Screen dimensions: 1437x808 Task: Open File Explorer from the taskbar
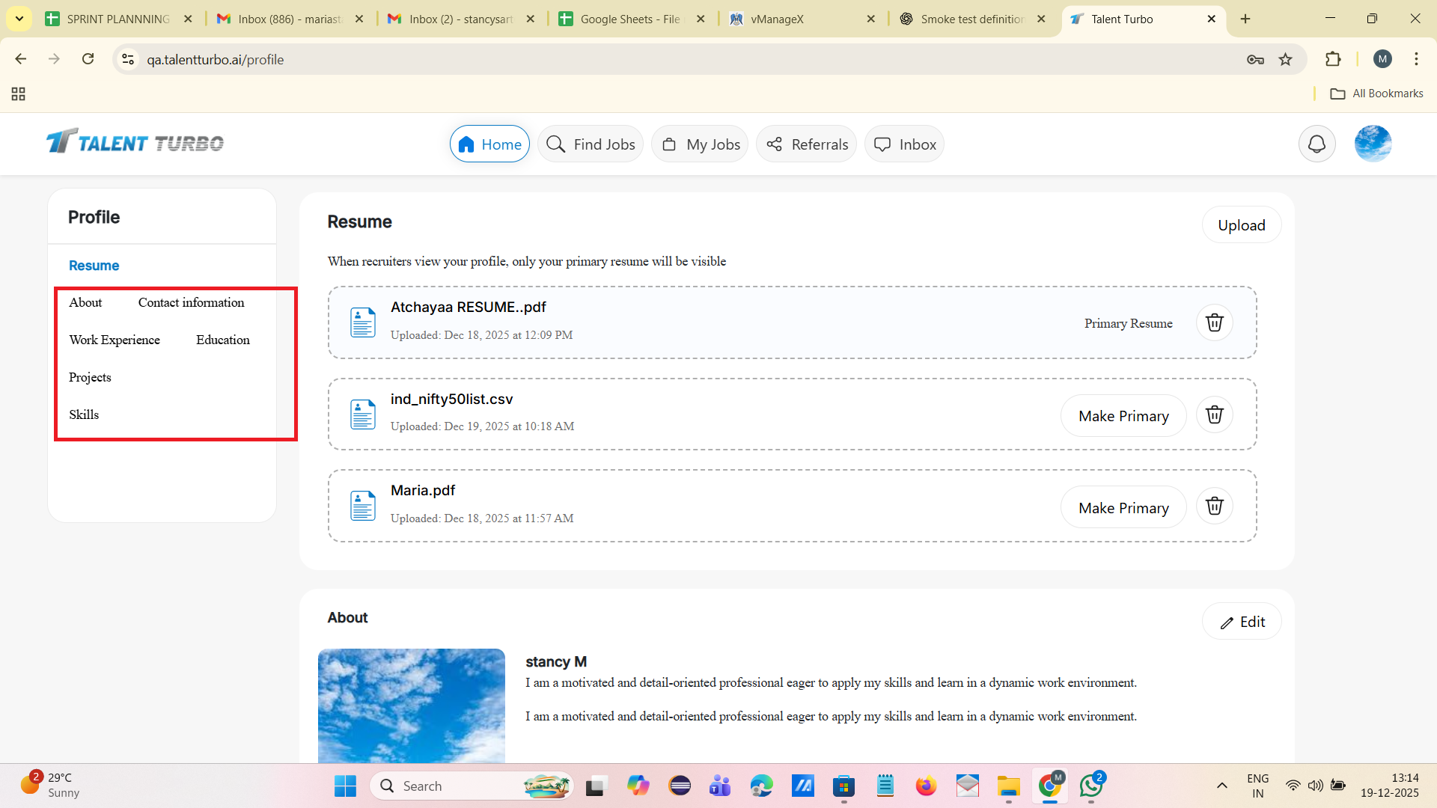click(1008, 786)
